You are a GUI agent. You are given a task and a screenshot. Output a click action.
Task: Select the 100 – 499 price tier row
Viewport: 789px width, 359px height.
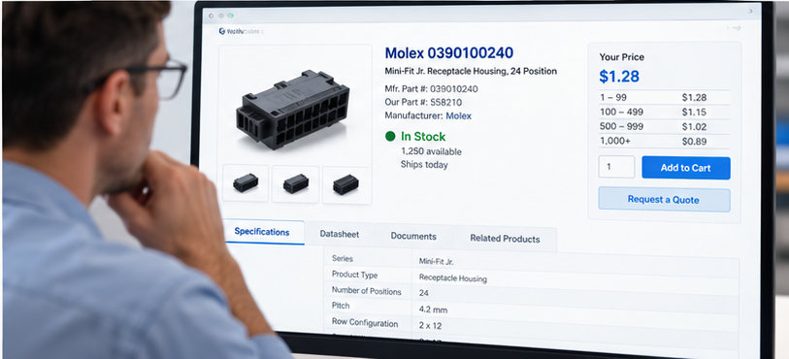pos(664,113)
